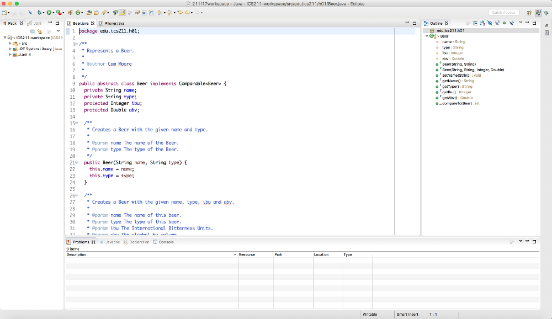
Task: Click the Quick Access search field
Action: (x=503, y=12)
